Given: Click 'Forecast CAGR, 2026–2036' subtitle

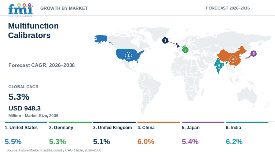Looking at the screenshot, I should coord(41,65).
